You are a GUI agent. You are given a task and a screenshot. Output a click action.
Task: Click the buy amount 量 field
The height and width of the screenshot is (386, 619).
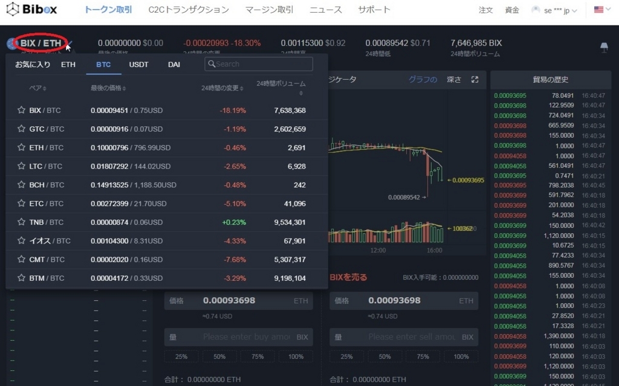(x=238, y=337)
